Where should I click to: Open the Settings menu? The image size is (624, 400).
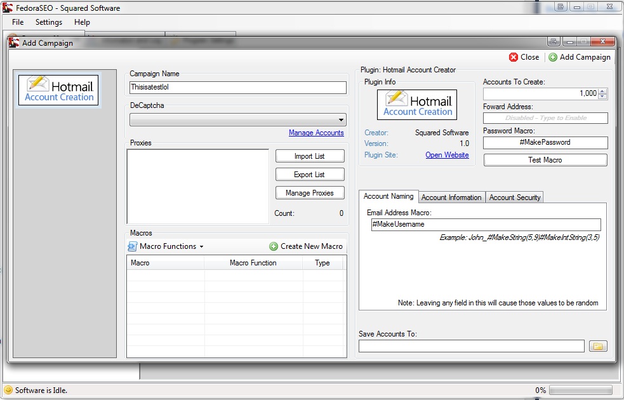click(48, 22)
